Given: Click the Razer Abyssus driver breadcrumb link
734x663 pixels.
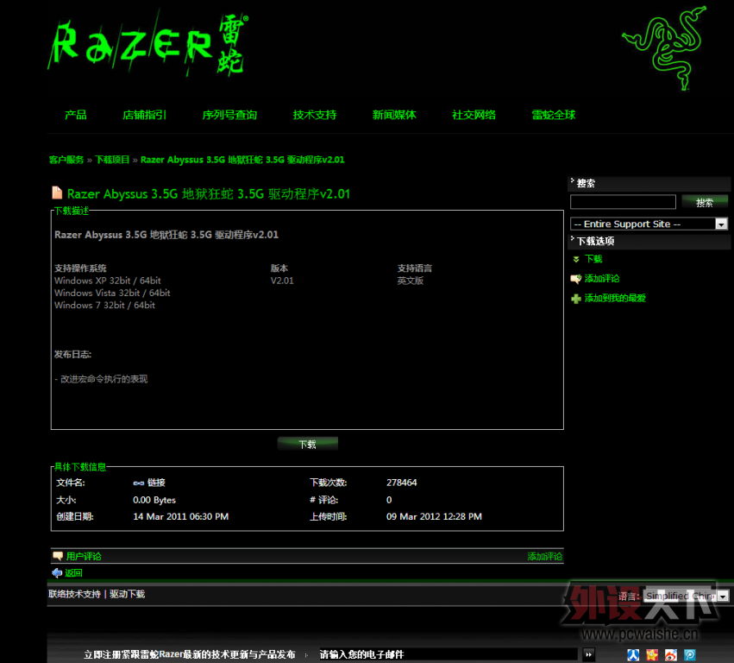Looking at the screenshot, I should (x=242, y=160).
